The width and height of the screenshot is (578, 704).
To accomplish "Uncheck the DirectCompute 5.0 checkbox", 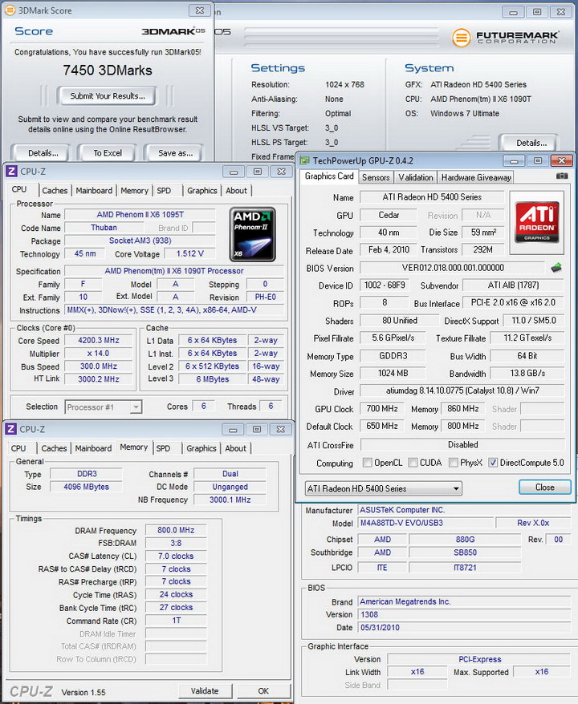I will [x=493, y=463].
